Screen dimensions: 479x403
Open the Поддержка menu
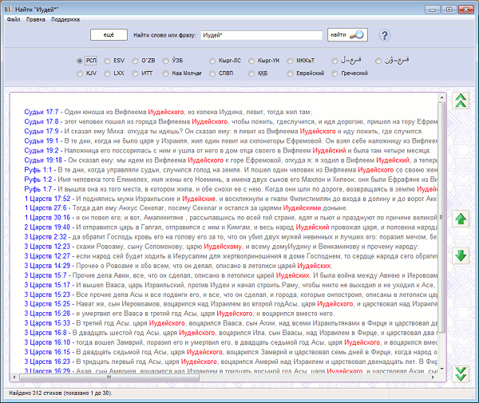[x=65, y=18]
